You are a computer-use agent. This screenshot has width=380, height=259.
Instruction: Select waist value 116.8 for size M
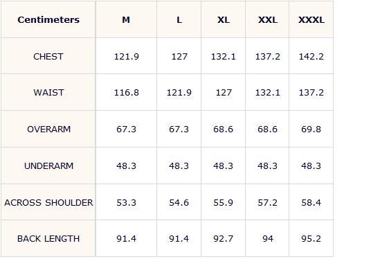coord(126,92)
